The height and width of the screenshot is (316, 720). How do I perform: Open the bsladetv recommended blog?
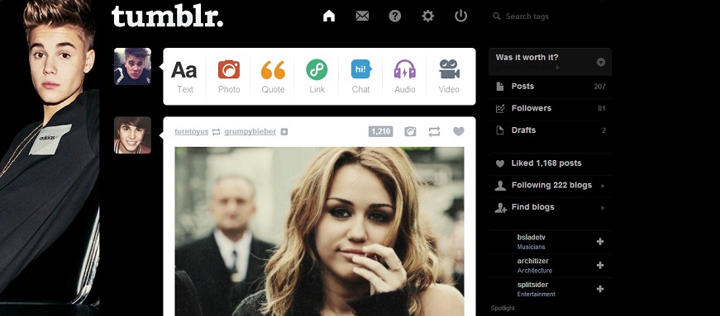point(531,237)
